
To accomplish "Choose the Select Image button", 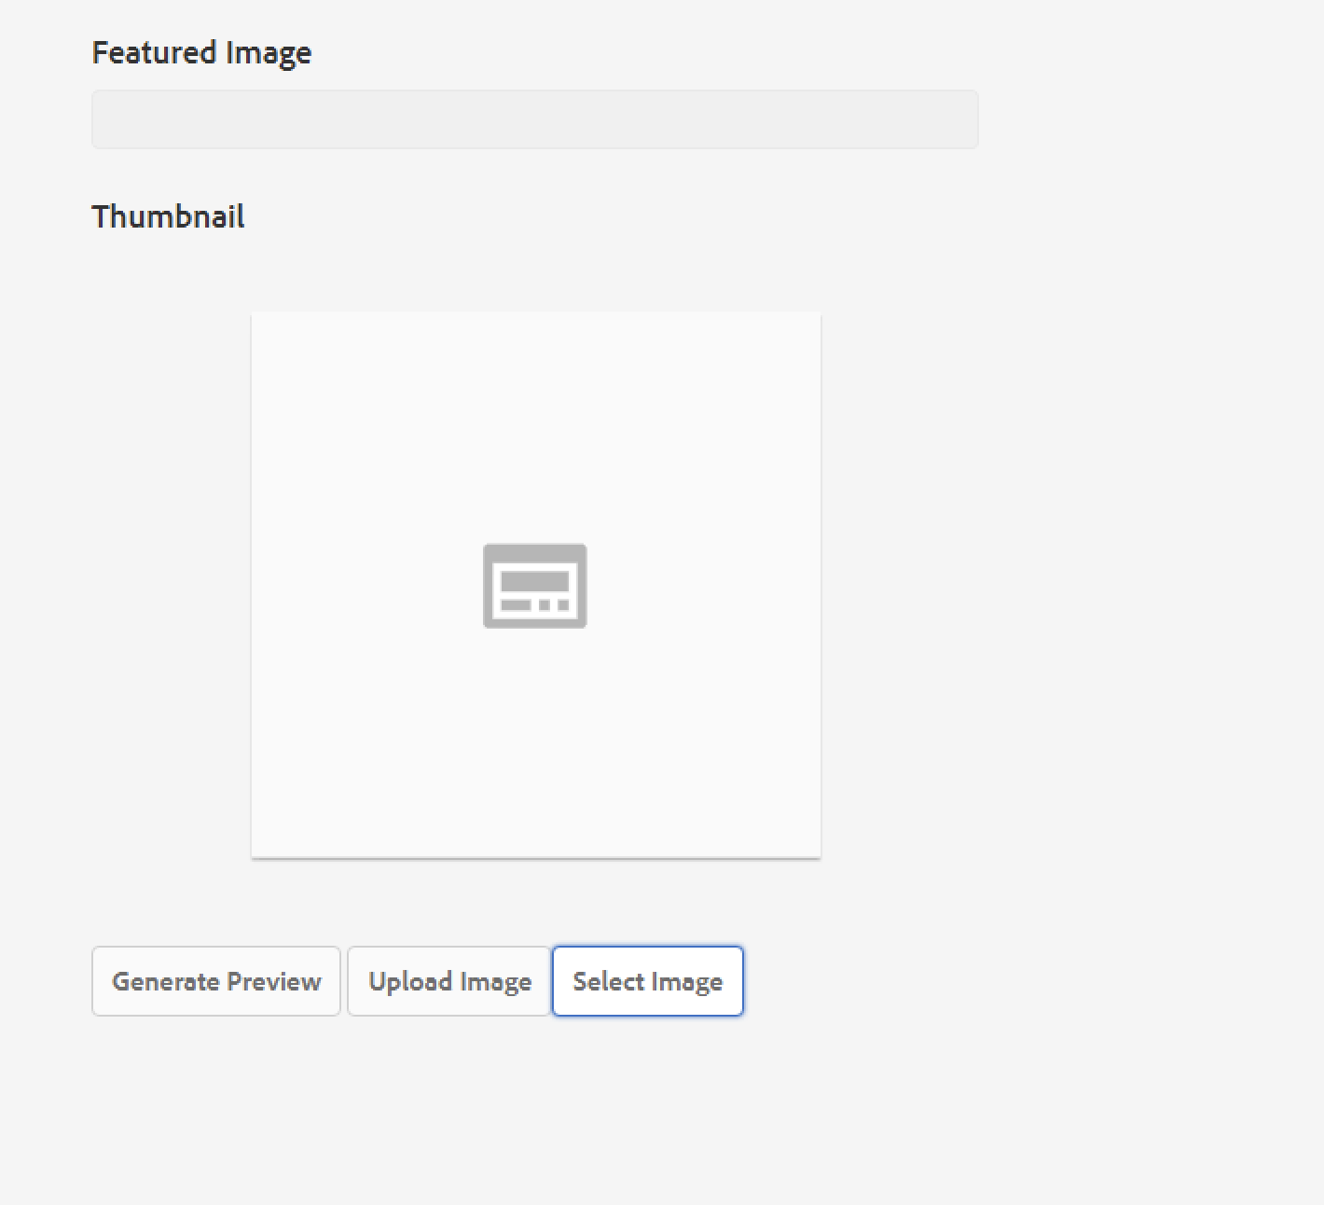I will coord(648,981).
